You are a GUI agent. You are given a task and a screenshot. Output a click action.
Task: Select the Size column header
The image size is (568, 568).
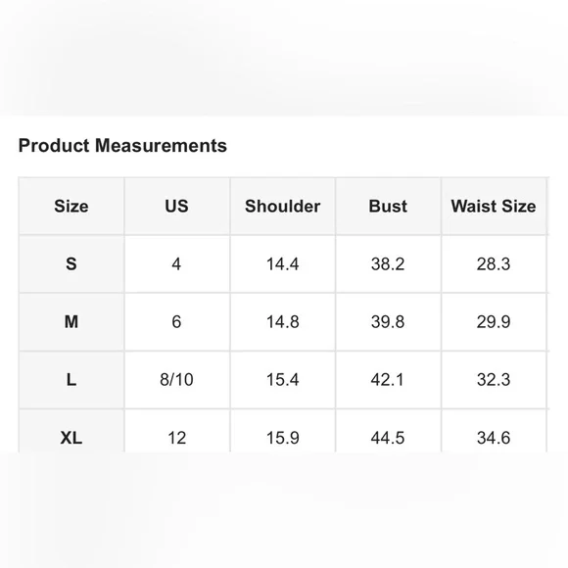click(x=71, y=206)
